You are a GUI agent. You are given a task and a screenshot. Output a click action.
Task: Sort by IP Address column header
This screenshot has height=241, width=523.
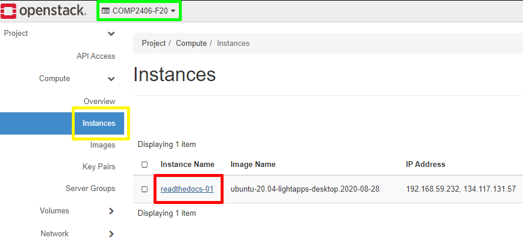tap(425, 165)
